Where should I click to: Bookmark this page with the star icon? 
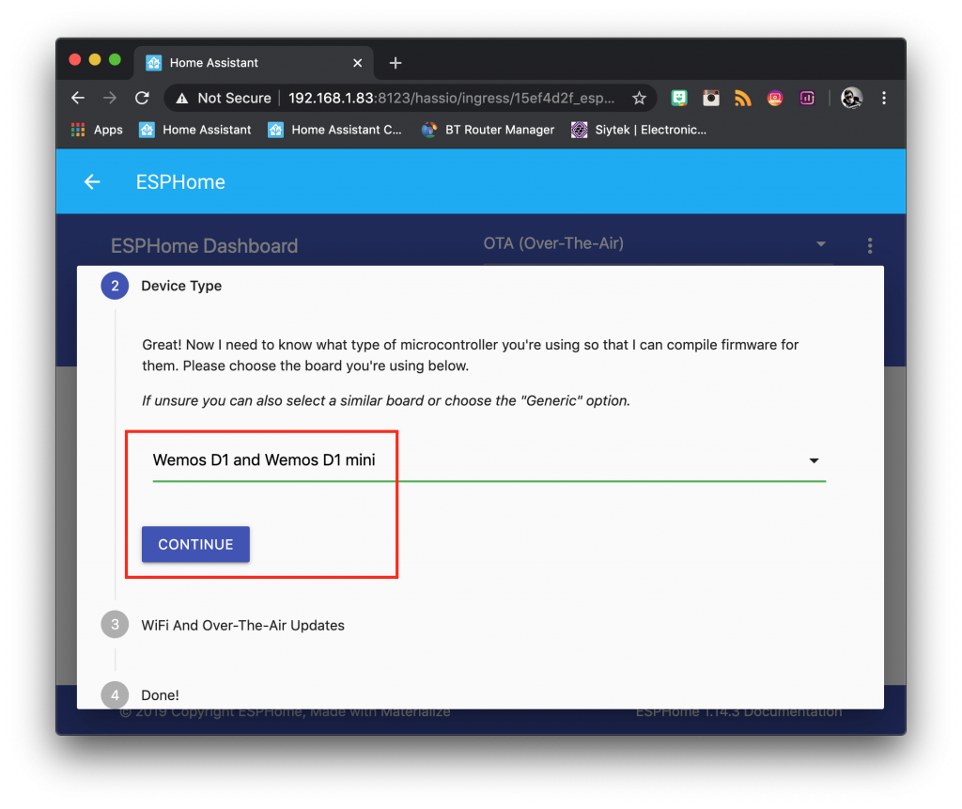pos(639,99)
